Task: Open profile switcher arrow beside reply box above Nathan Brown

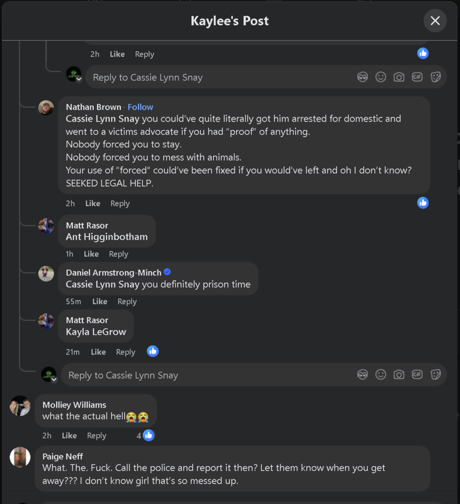Action: [x=79, y=80]
